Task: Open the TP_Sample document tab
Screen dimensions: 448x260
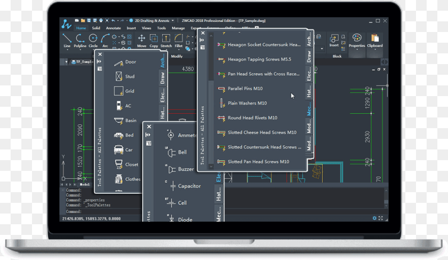Action: (x=82, y=62)
